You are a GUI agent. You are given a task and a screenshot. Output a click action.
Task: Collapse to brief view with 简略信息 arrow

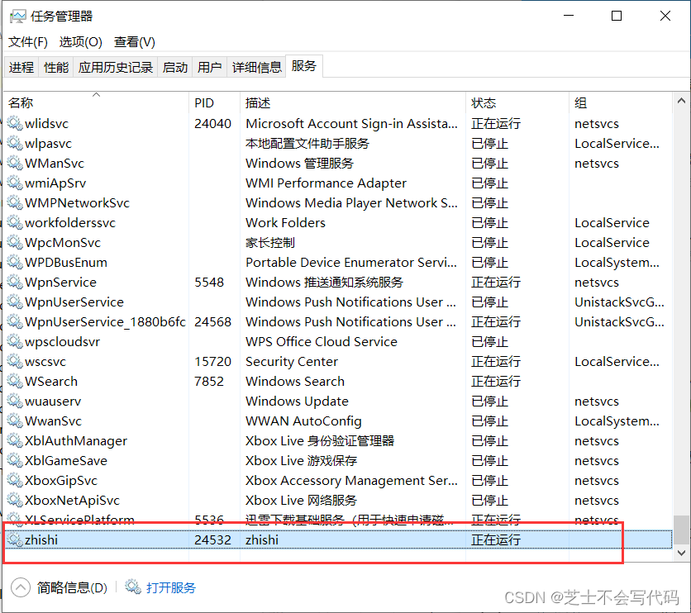coord(21,587)
